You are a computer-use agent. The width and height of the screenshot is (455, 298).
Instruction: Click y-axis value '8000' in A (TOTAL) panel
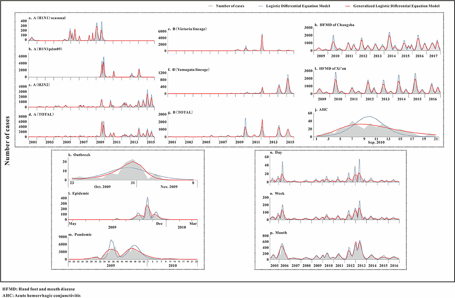point(23,116)
